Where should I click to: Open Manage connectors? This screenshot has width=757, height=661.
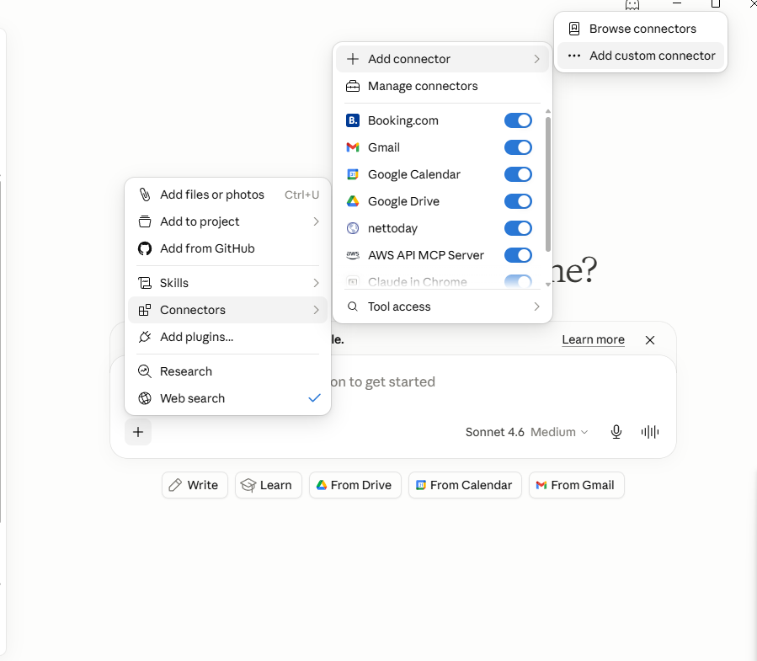pyautogui.click(x=442, y=86)
